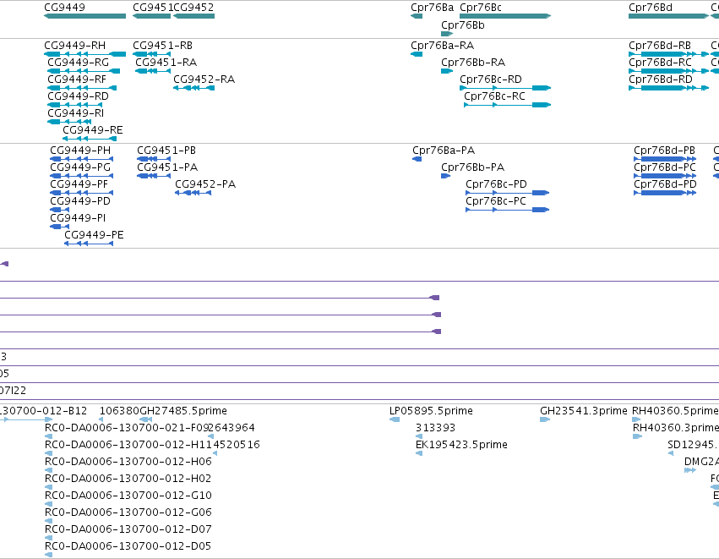
Task: Click transcript CG9451-RB
Action: (163, 46)
